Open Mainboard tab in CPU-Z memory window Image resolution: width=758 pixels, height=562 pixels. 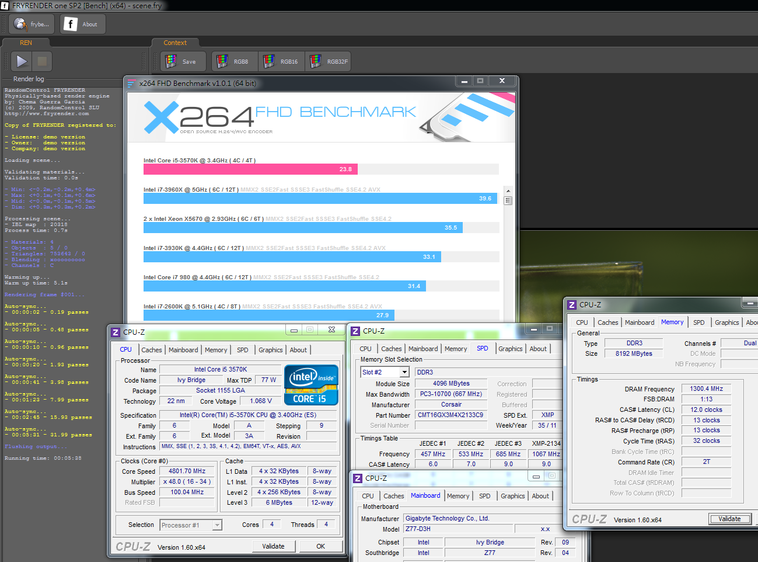click(640, 322)
